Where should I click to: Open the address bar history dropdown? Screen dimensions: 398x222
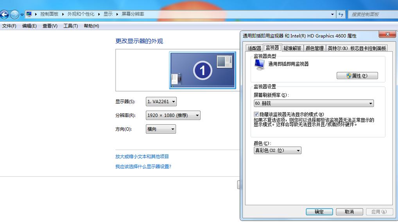(x=332, y=14)
